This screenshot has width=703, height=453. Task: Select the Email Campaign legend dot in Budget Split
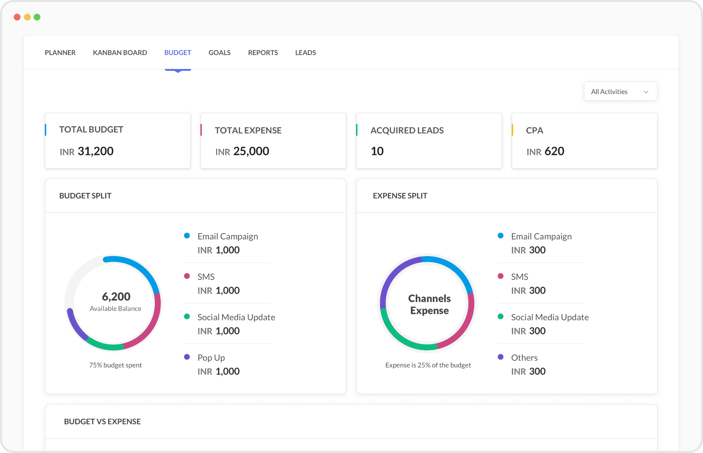click(x=187, y=235)
